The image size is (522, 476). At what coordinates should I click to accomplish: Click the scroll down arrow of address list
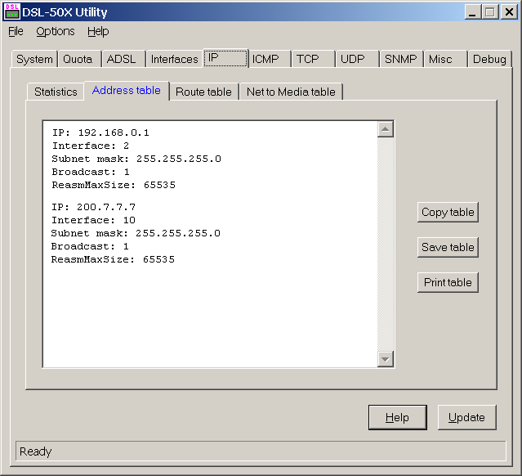[x=386, y=359]
